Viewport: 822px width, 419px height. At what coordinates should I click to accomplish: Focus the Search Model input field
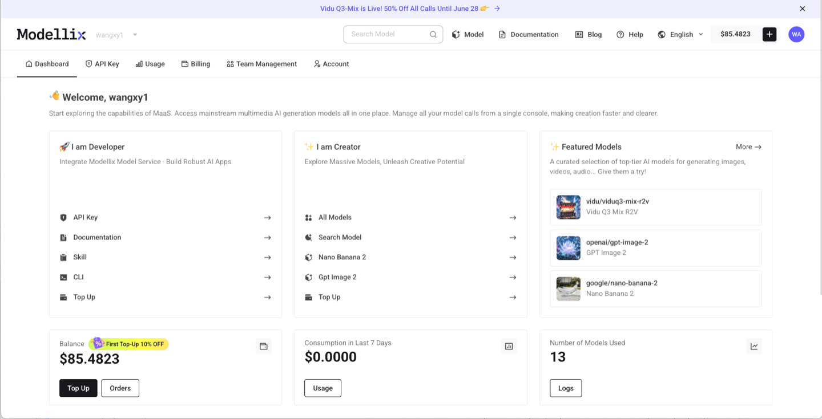tap(393, 34)
